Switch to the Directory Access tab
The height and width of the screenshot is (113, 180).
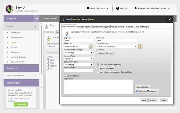[84, 27]
